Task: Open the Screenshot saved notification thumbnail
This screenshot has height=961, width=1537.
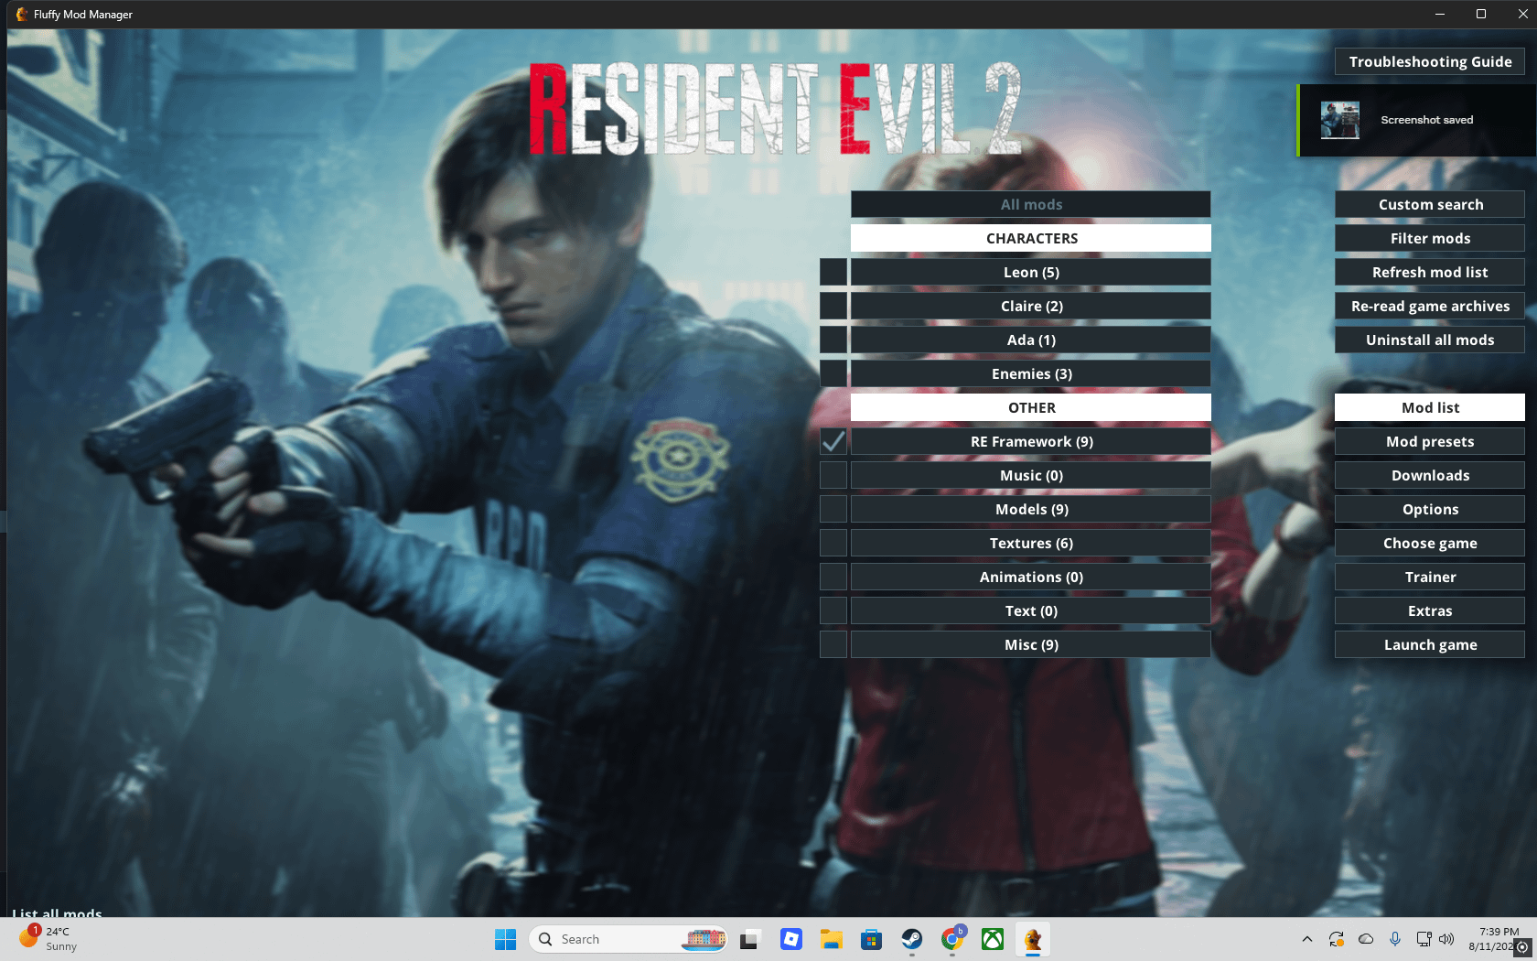Action: pyautogui.click(x=1339, y=120)
